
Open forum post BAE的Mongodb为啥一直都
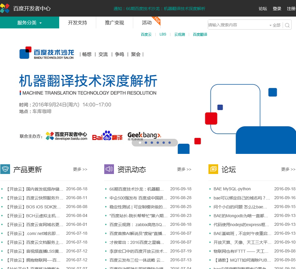[241, 215]
